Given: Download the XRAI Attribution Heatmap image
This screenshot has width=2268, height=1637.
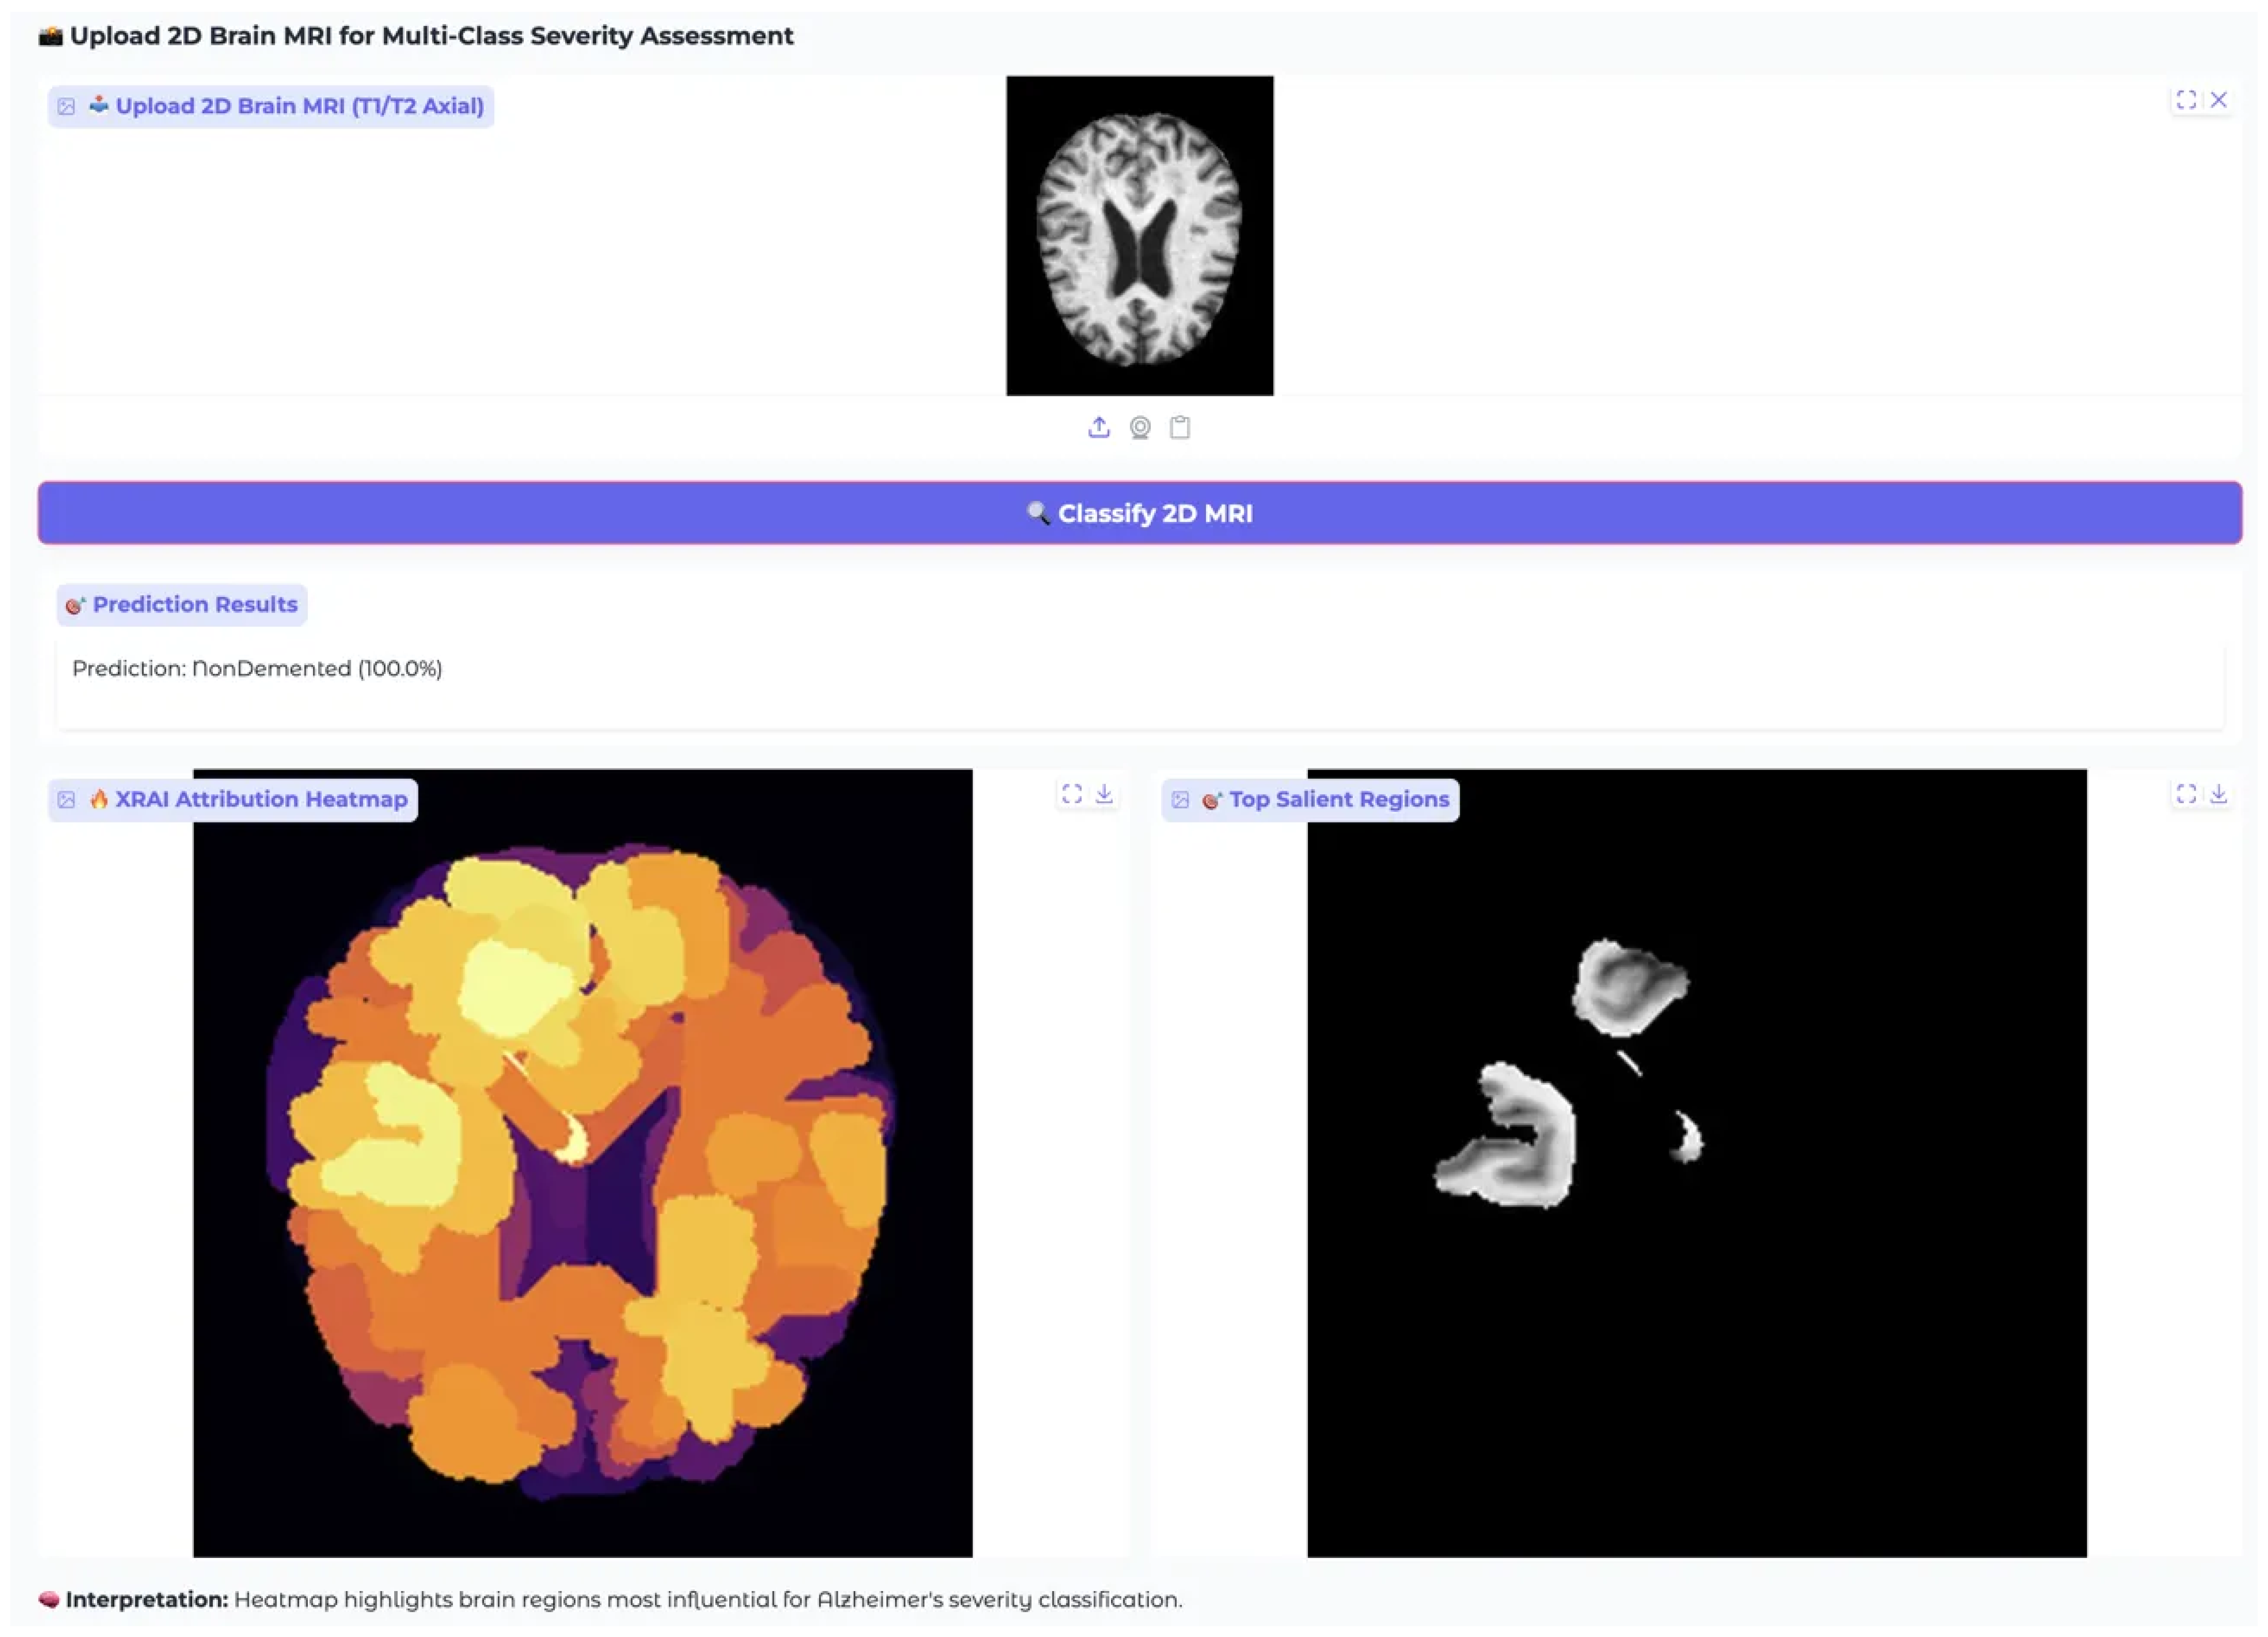Looking at the screenshot, I should (x=1104, y=794).
